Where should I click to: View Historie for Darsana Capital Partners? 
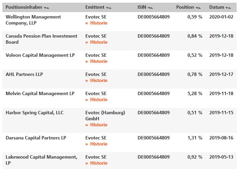(x=98, y=144)
